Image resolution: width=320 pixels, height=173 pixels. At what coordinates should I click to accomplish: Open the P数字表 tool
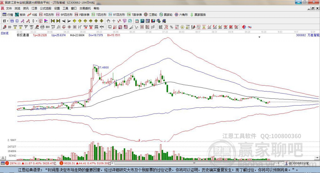click(x=82, y=14)
